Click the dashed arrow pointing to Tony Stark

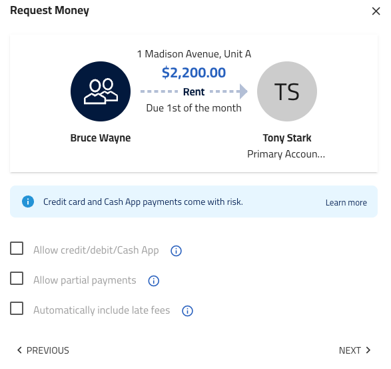point(228,91)
